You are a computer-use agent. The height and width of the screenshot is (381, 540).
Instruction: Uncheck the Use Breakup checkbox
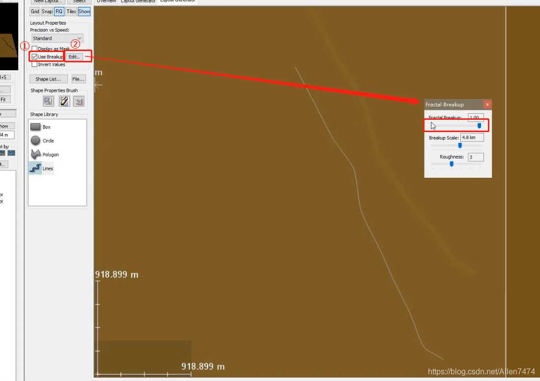(x=34, y=56)
